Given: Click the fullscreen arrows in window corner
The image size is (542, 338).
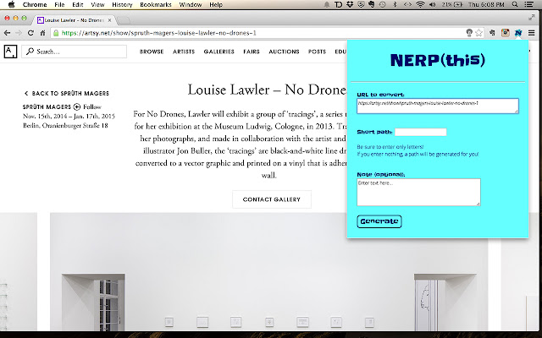Looking at the screenshot, I should (x=532, y=18).
